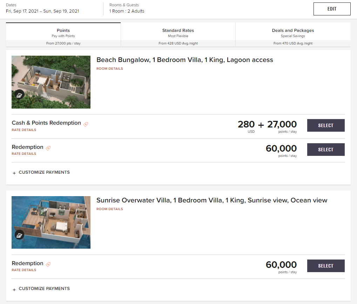Select the Cash & Points Redemption rate

click(x=325, y=125)
